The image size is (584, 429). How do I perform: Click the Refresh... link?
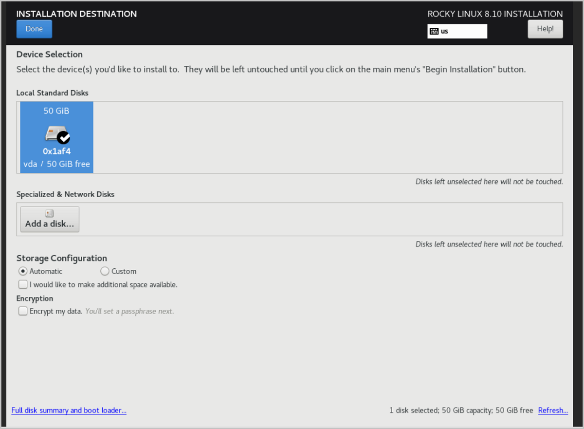[553, 410]
